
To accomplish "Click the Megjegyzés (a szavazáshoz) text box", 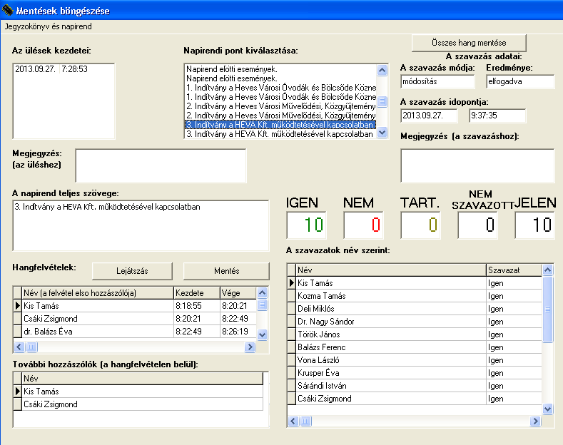I will (477, 165).
